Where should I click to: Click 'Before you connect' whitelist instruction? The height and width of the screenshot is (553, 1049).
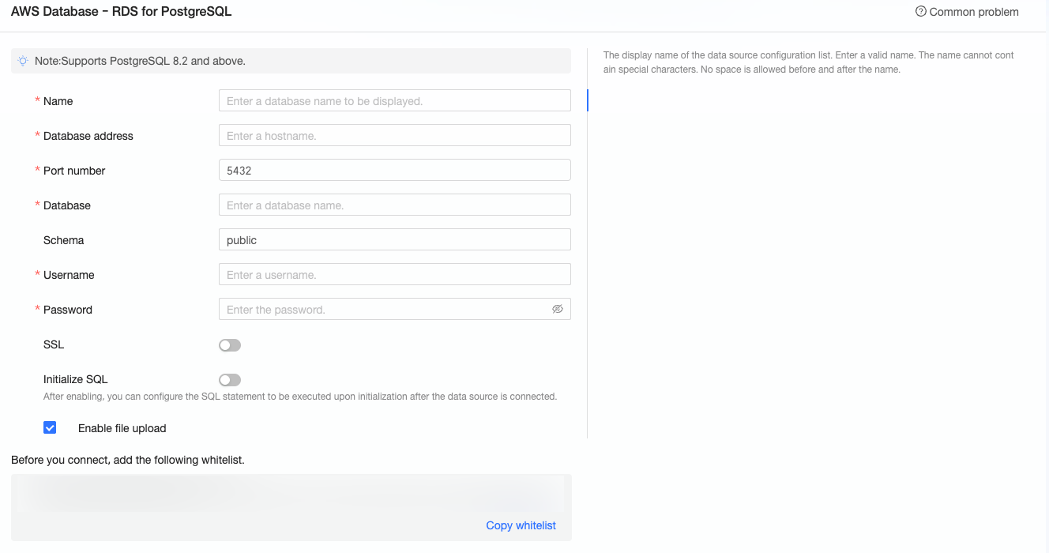coord(128,460)
